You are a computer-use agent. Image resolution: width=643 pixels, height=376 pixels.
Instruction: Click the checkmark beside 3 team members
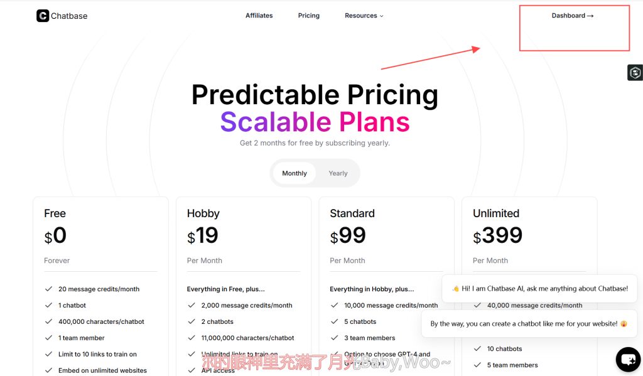click(335, 338)
